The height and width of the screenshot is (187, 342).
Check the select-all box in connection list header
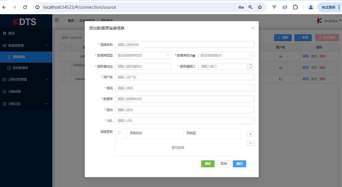63,47
